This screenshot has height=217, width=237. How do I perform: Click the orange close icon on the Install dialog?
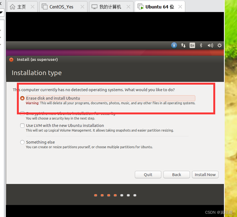point(11,60)
